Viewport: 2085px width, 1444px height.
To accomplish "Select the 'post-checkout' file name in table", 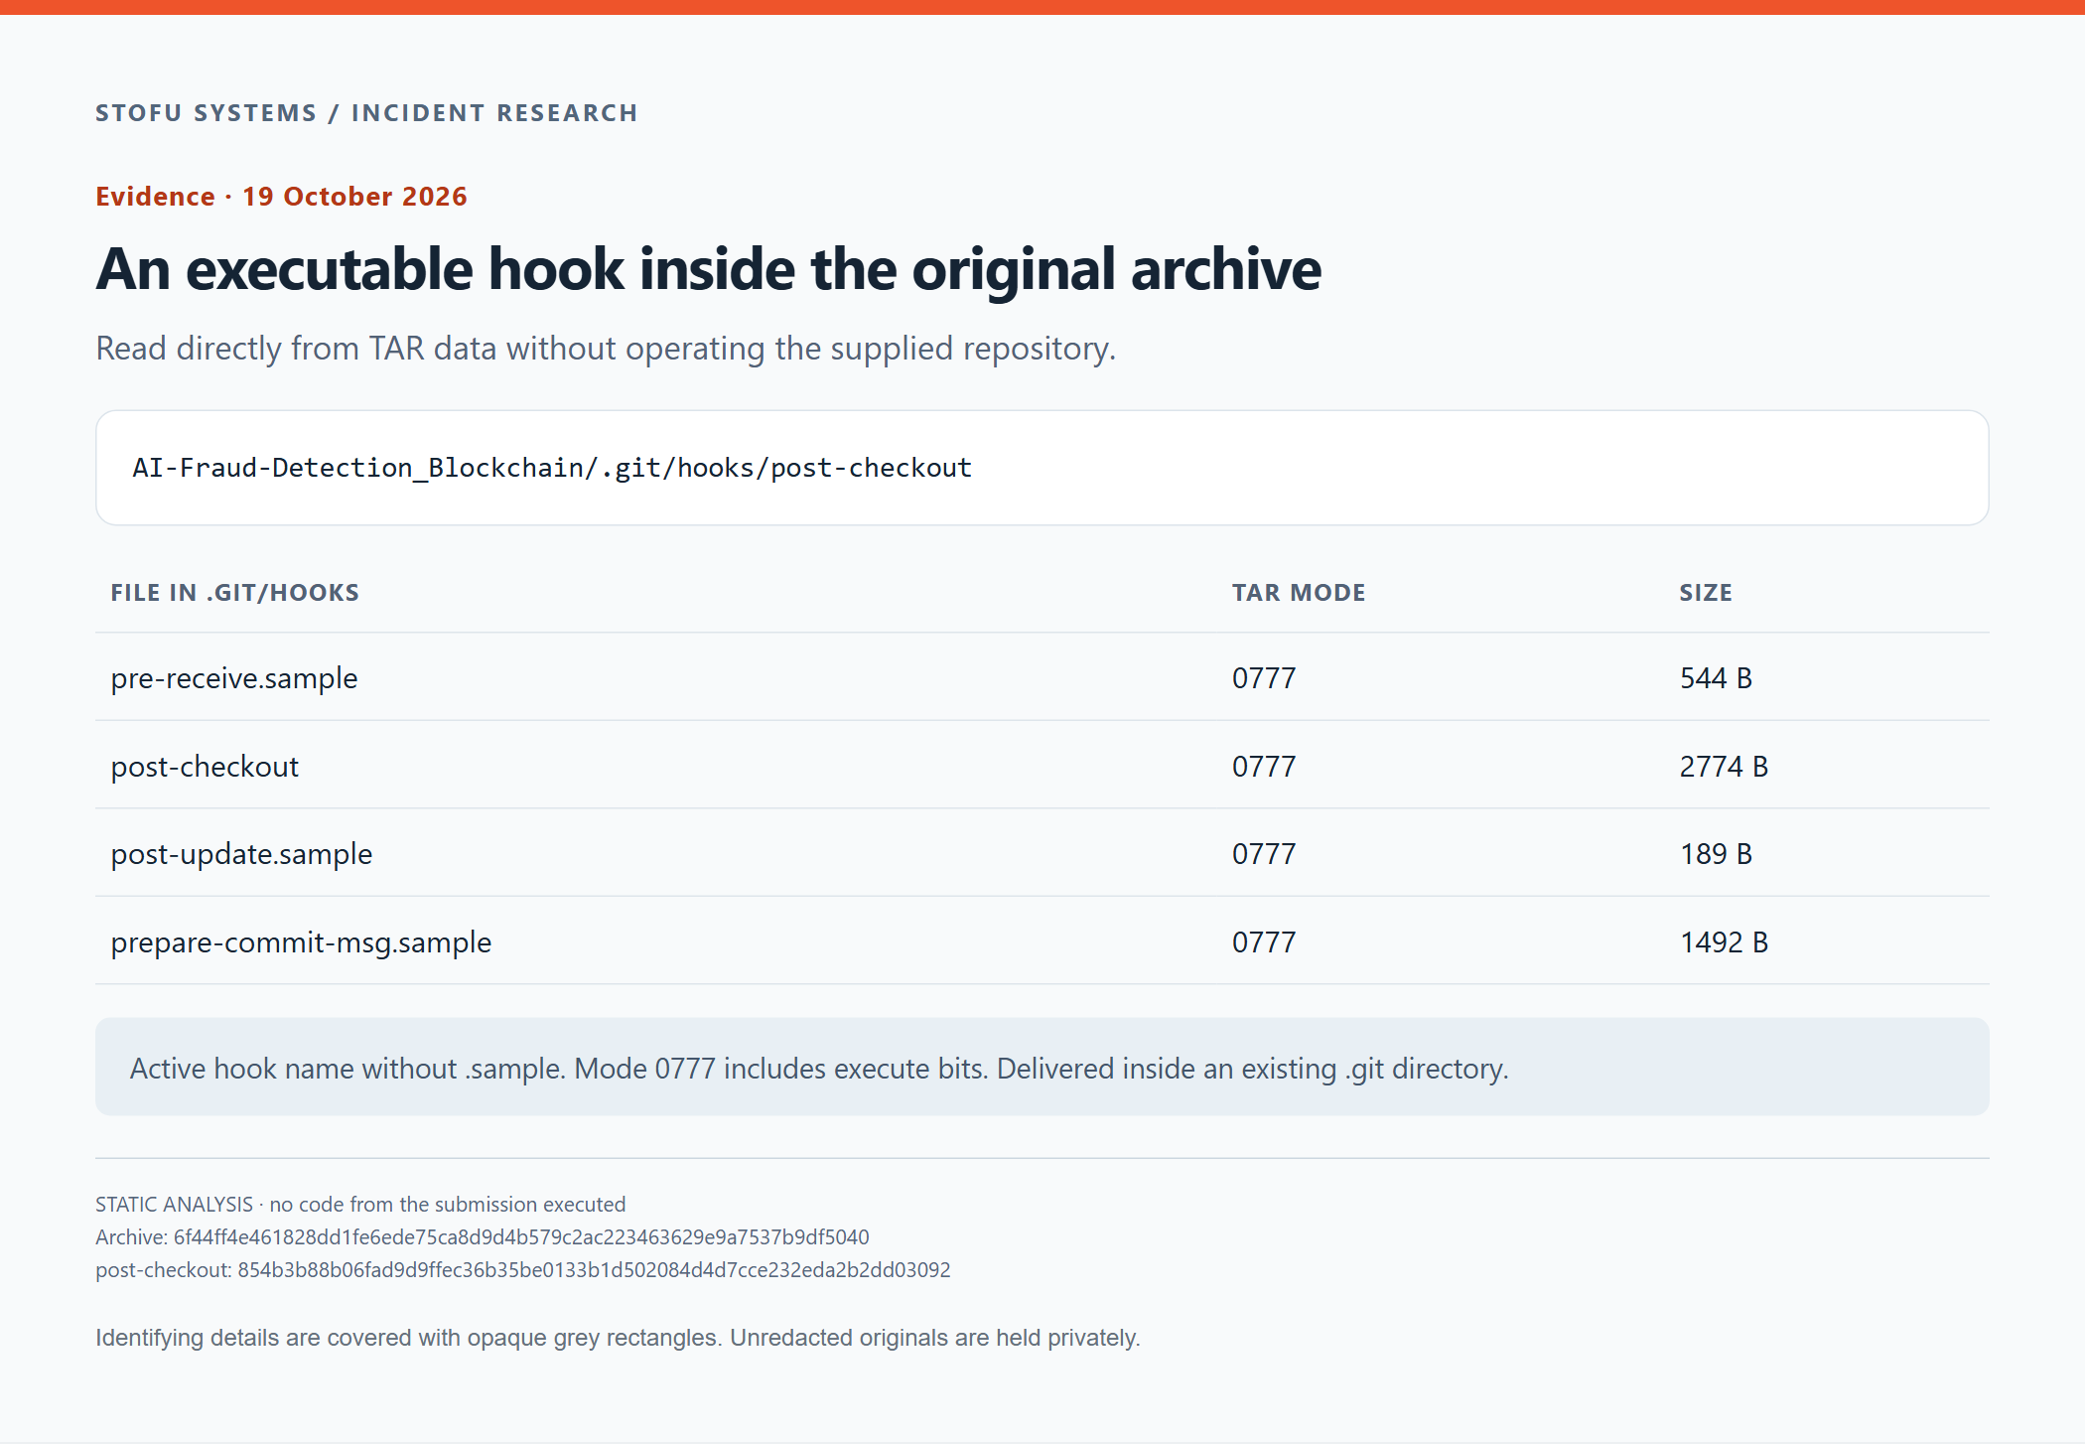I will point(205,767).
